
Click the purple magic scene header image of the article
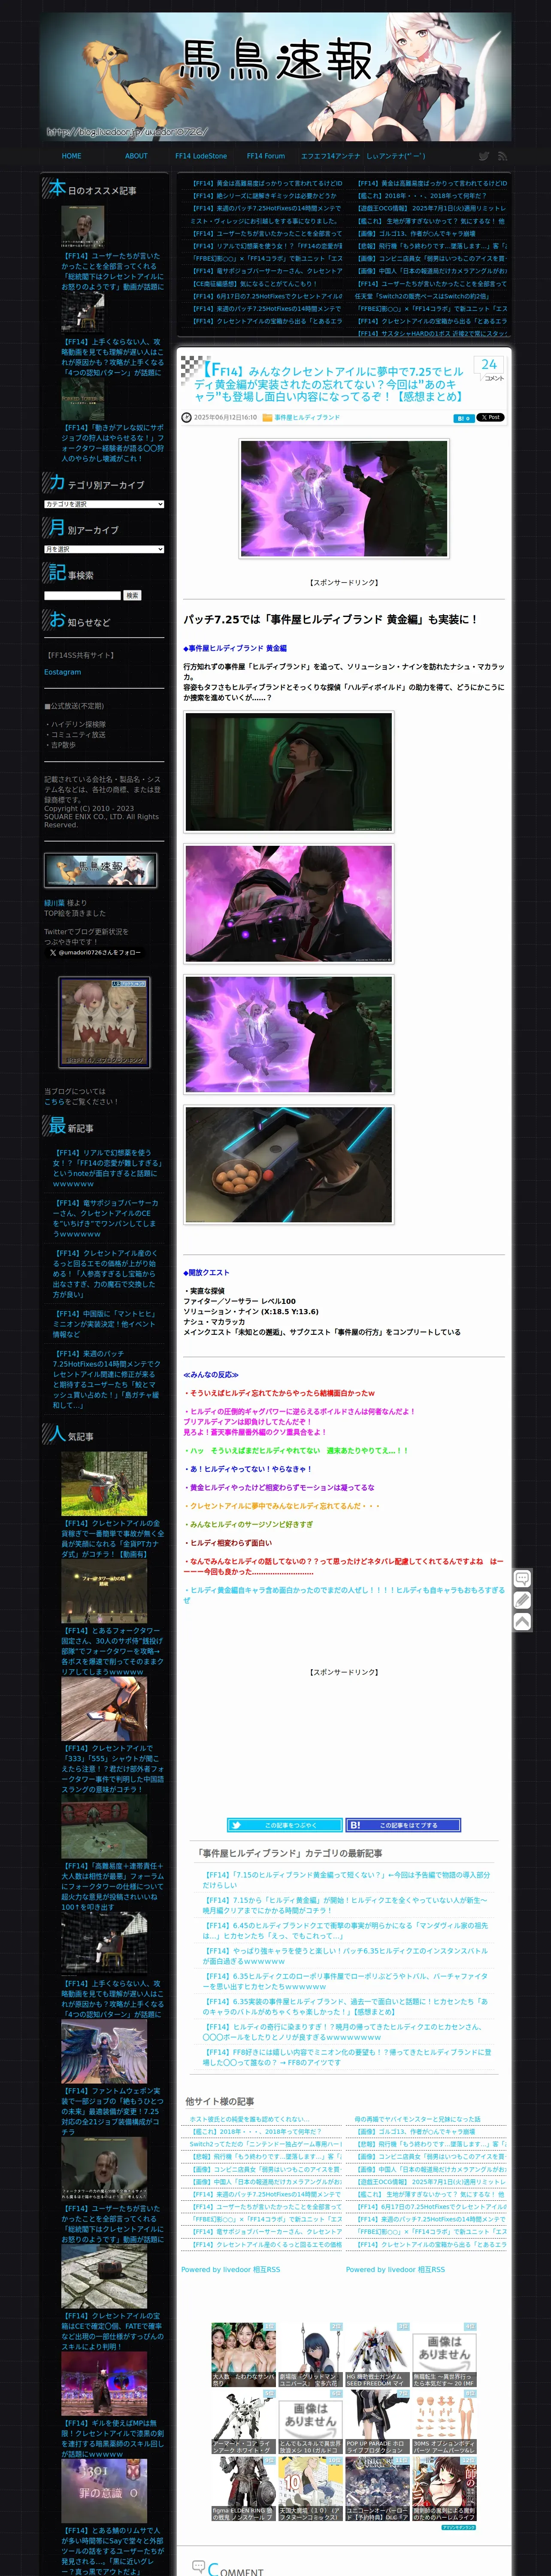coord(344,498)
